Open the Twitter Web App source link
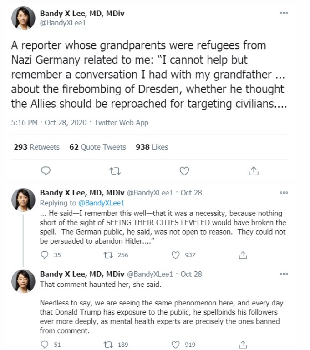 click(121, 123)
